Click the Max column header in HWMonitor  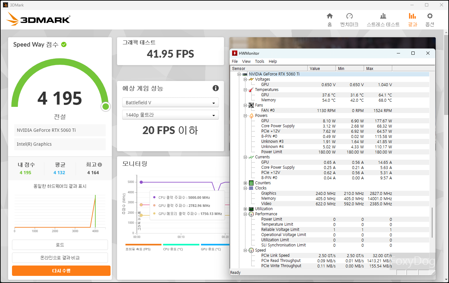pyautogui.click(x=378, y=68)
